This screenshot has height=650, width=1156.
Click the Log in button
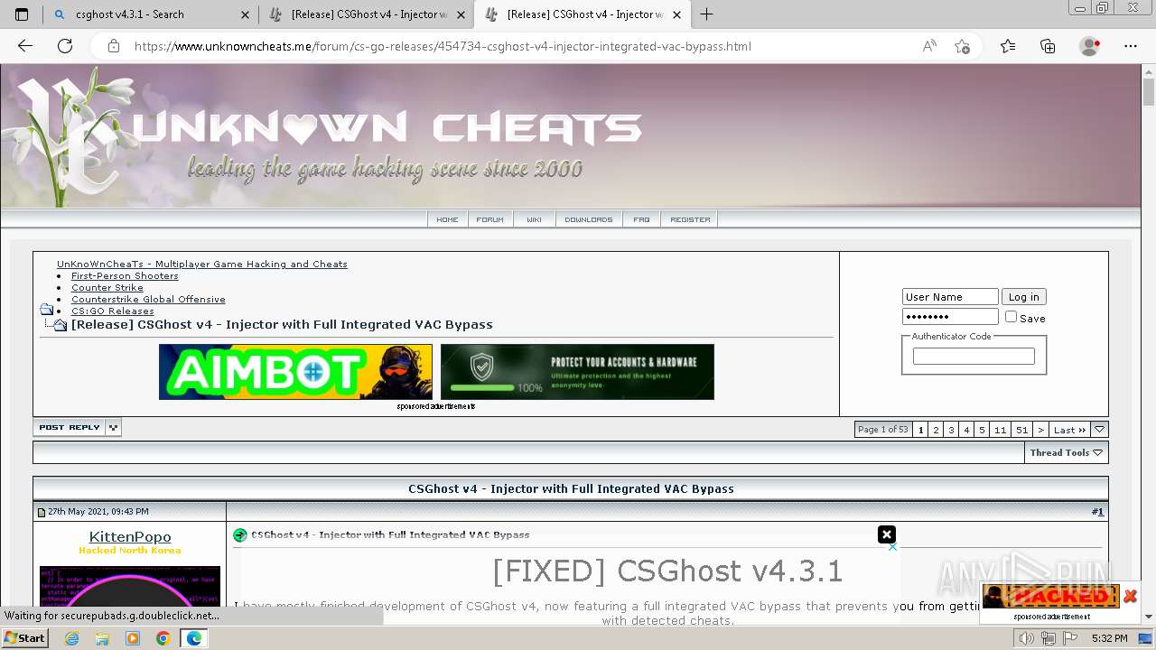(x=1023, y=297)
